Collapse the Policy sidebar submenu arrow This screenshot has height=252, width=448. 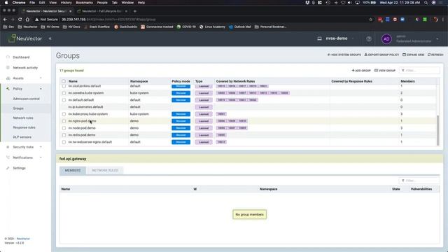click(x=41, y=89)
